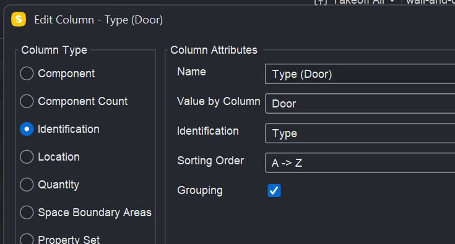Viewport: 455px width, 244px height.
Task: Open the Value by Column dropdown
Action: point(360,104)
